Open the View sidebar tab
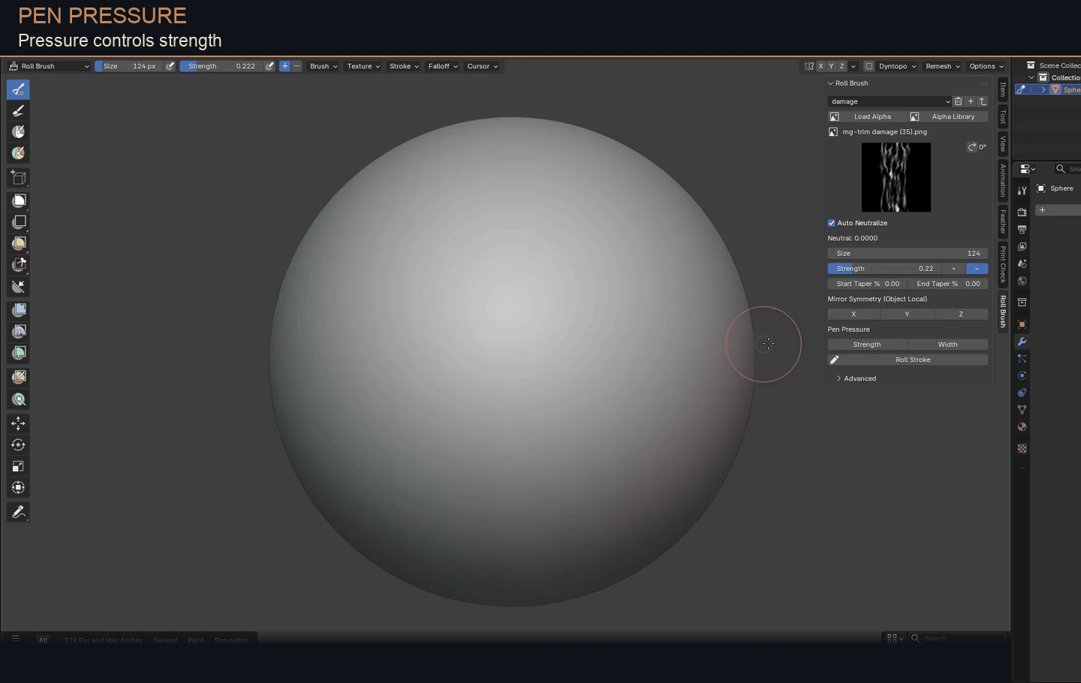Viewport: 1081px width, 683px height. (1003, 143)
